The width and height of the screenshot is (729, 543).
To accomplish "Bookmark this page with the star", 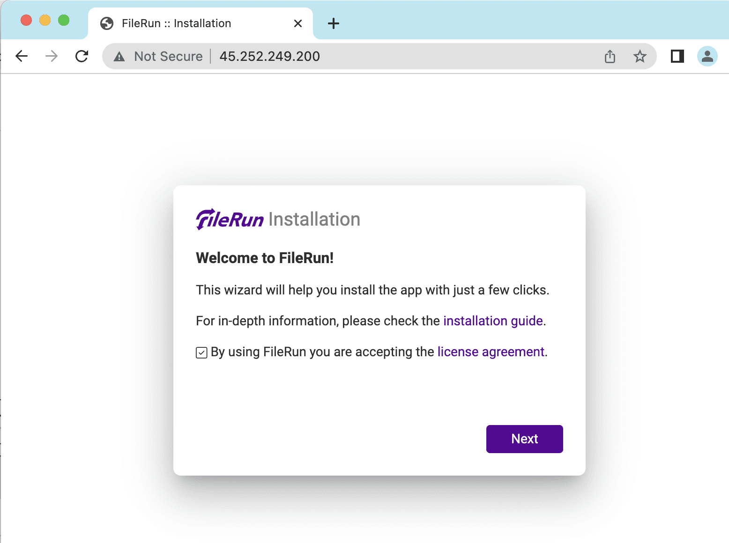I will tap(640, 57).
